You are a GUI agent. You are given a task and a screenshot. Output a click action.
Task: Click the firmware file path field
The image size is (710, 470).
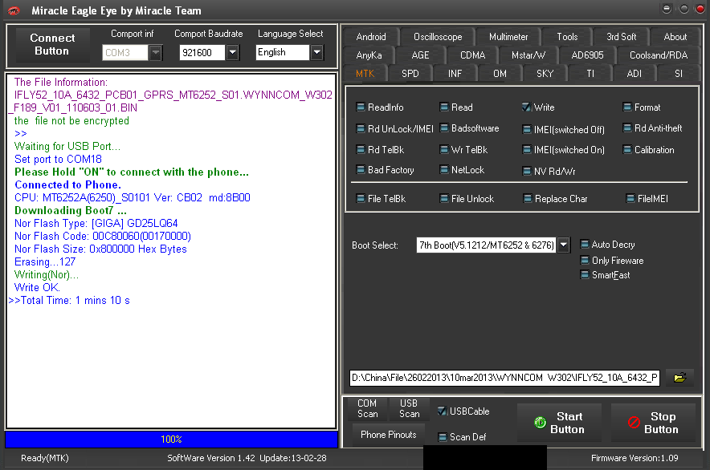pos(504,378)
